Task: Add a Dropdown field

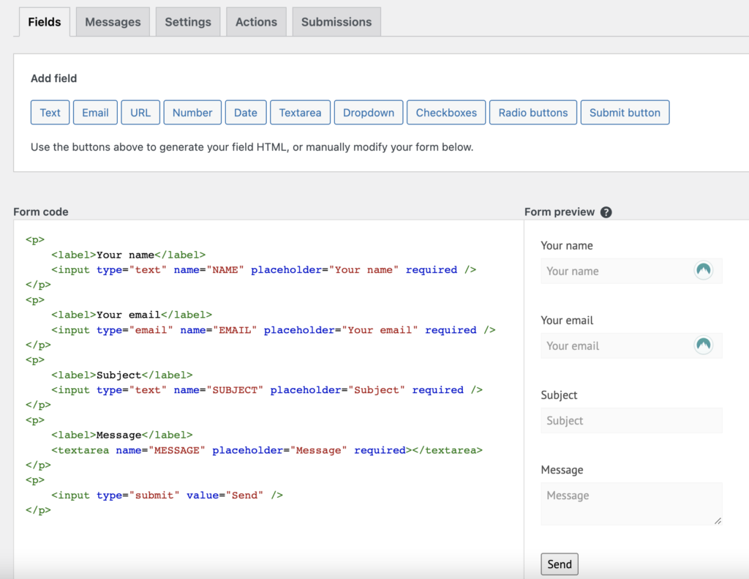Action: click(x=369, y=112)
